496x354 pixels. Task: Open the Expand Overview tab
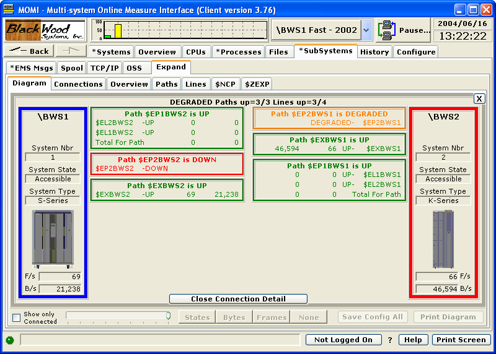tap(129, 84)
